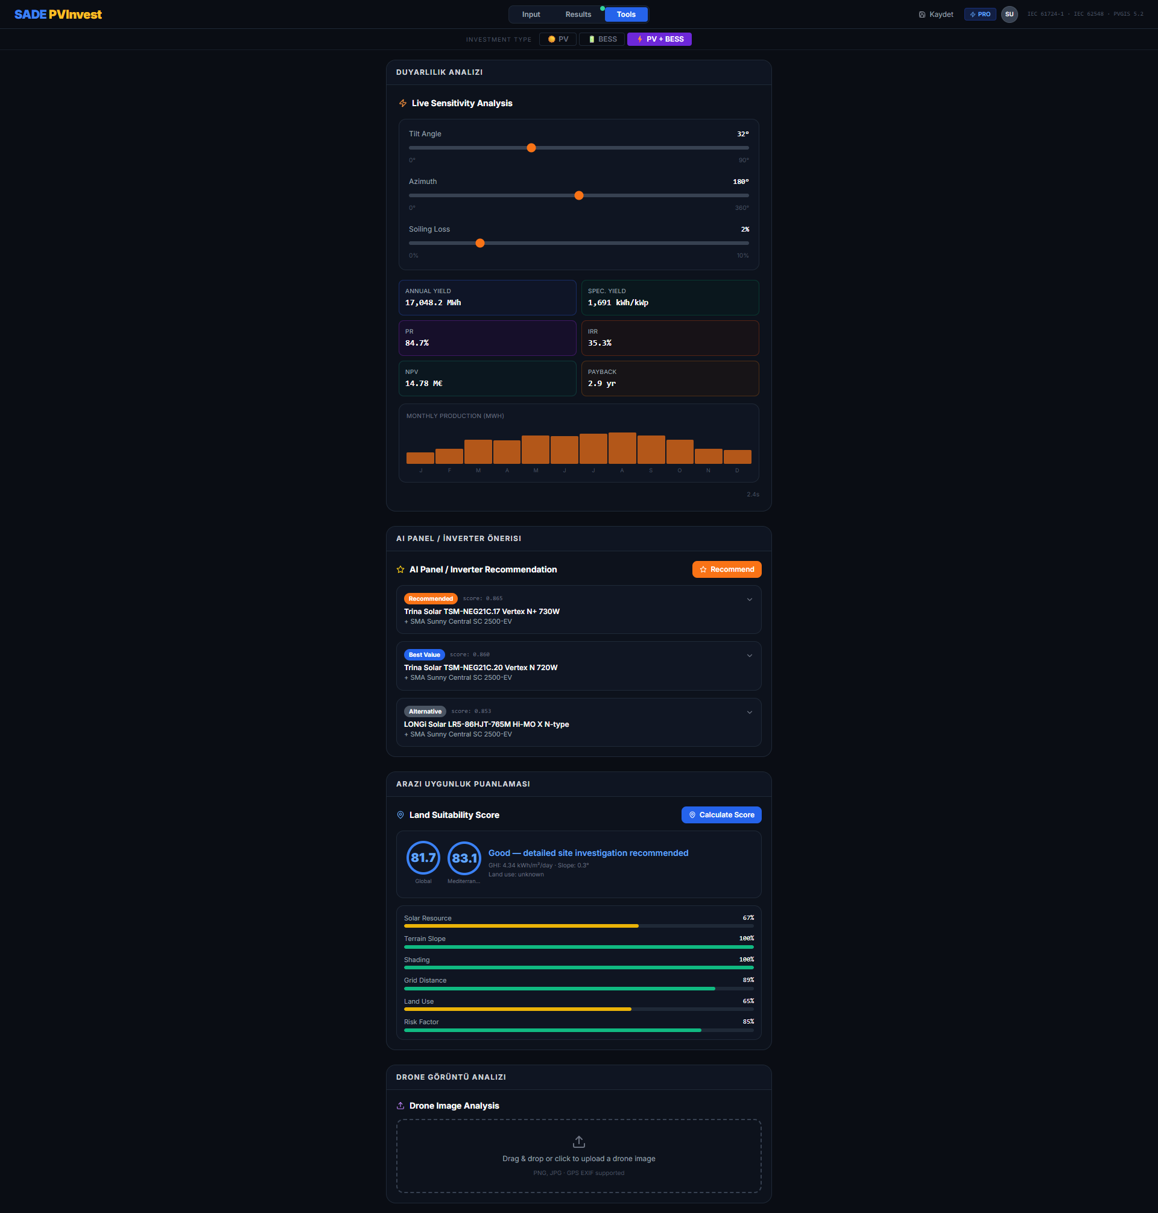Click the December bar in monthly chart
The image size is (1158, 1213).
tap(737, 456)
